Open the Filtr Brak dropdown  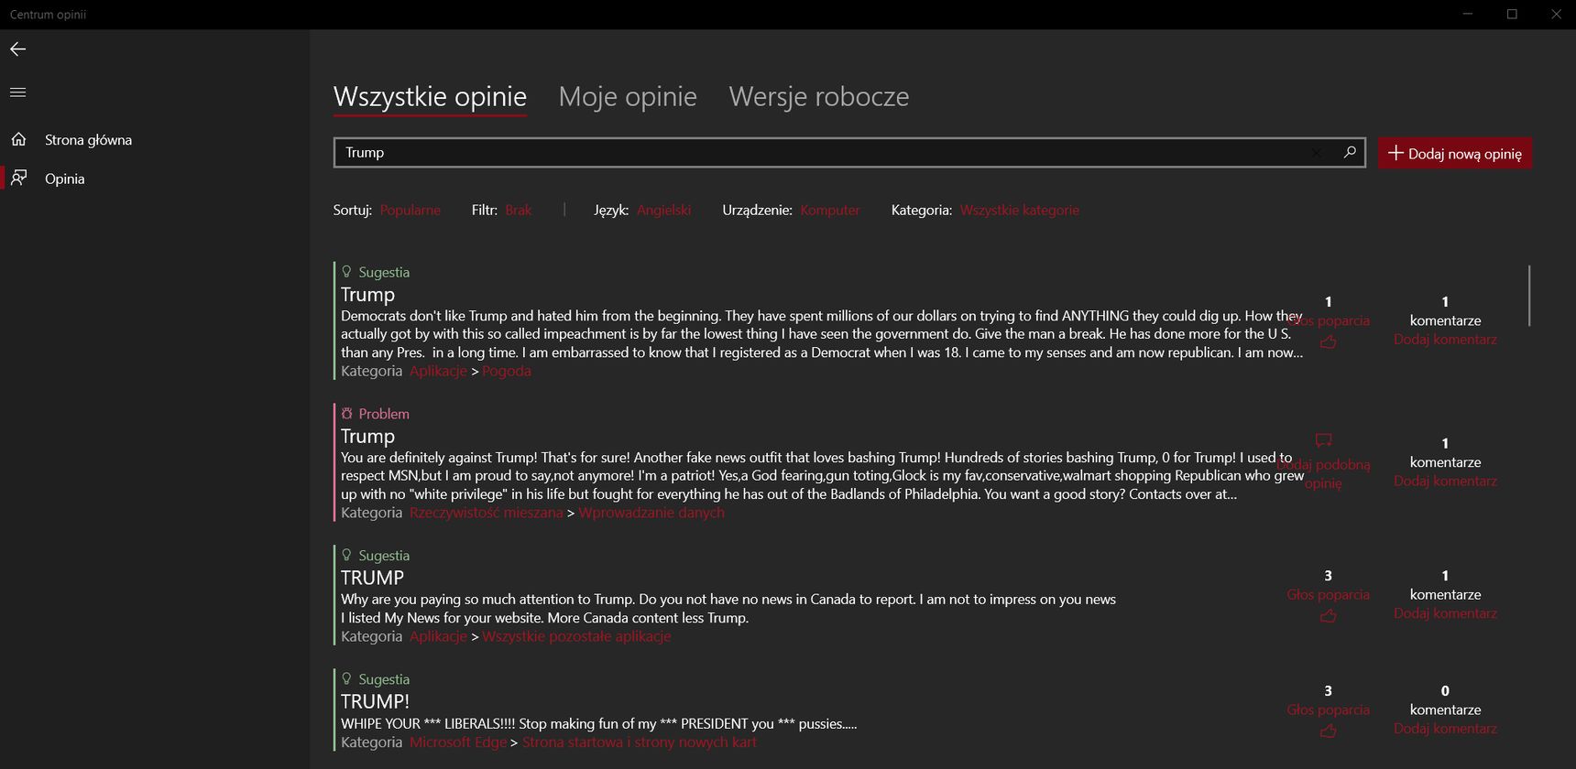pyautogui.click(x=518, y=210)
